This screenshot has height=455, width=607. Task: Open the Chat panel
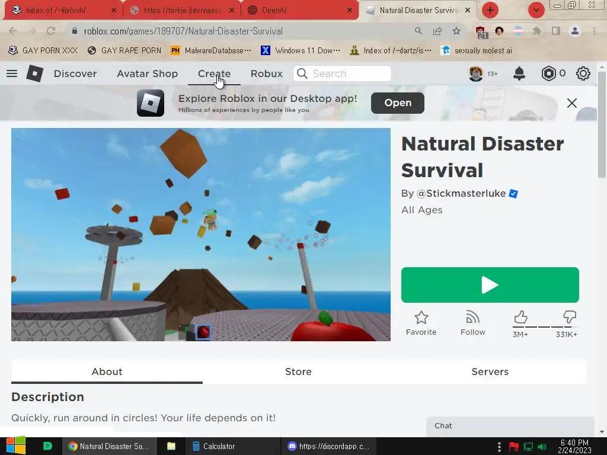click(510, 426)
